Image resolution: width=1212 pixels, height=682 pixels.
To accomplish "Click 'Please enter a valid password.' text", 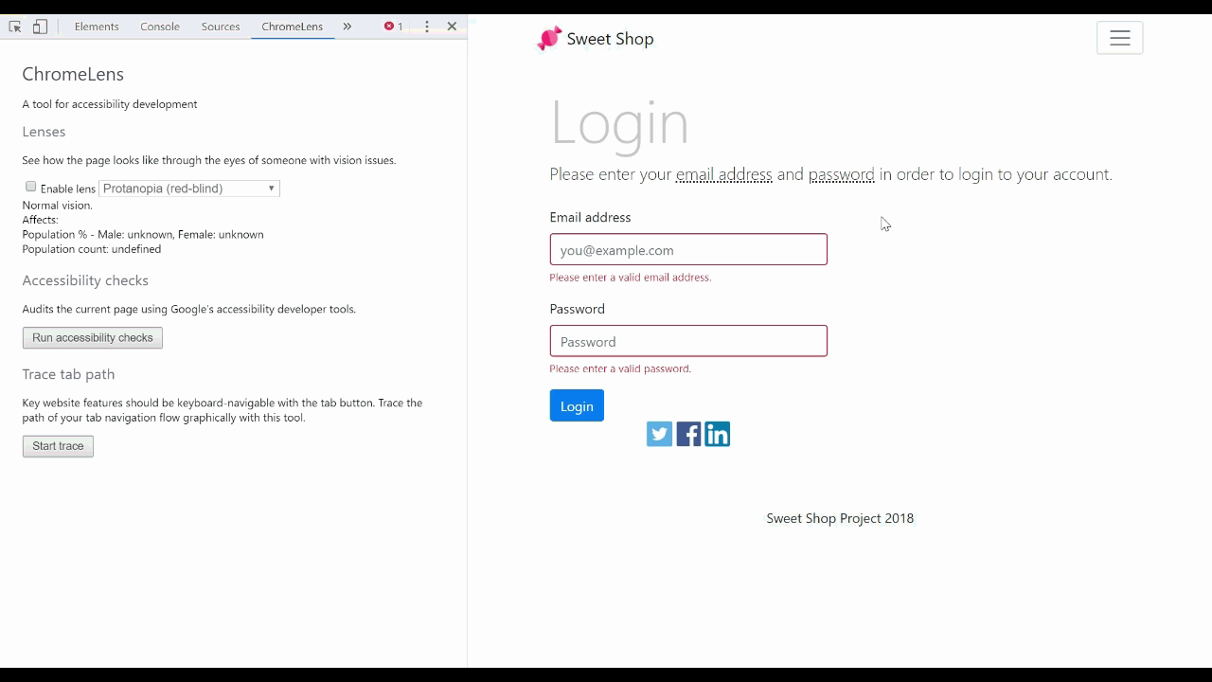I will [620, 368].
